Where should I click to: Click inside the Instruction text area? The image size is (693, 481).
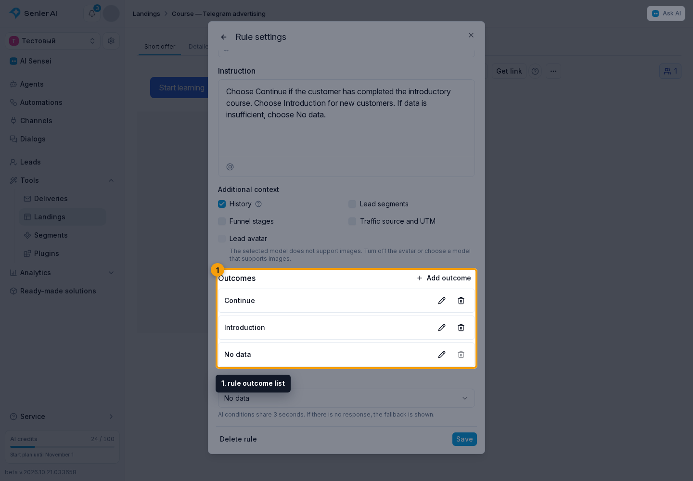pos(346,118)
